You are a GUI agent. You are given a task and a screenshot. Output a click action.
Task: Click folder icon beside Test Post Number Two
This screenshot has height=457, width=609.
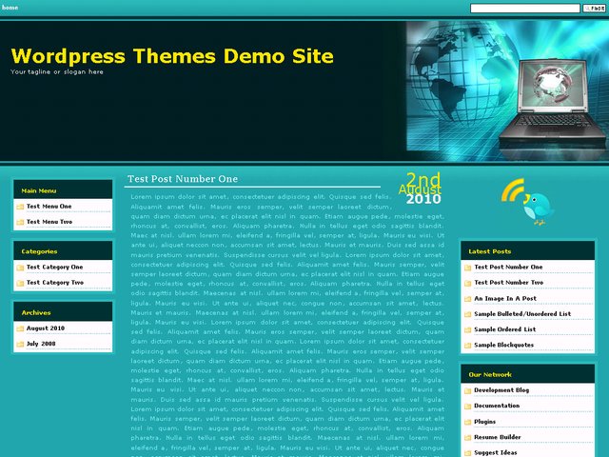[x=467, y=284]
